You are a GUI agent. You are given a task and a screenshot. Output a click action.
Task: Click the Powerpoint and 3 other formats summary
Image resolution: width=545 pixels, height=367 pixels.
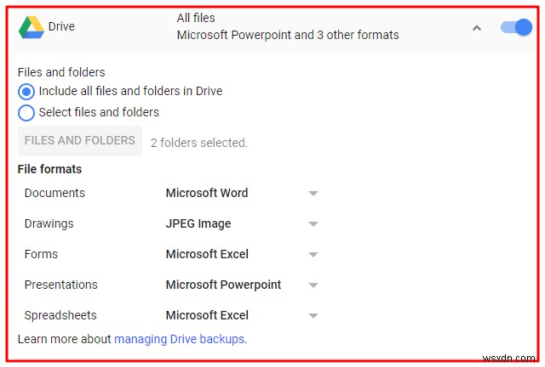click(x=288, y=36)
